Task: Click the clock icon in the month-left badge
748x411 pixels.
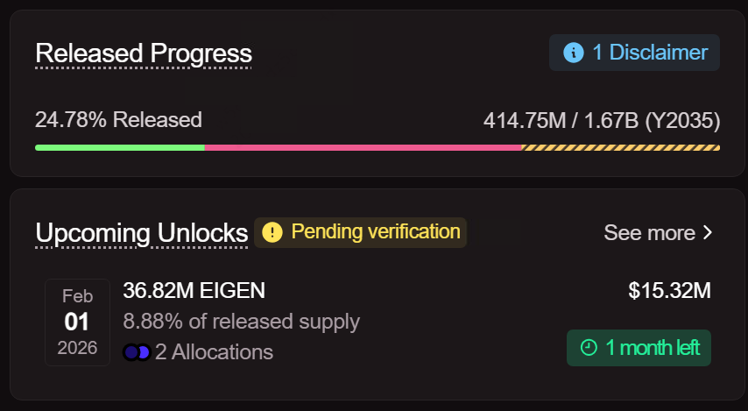Action: [x=589, y=348]
